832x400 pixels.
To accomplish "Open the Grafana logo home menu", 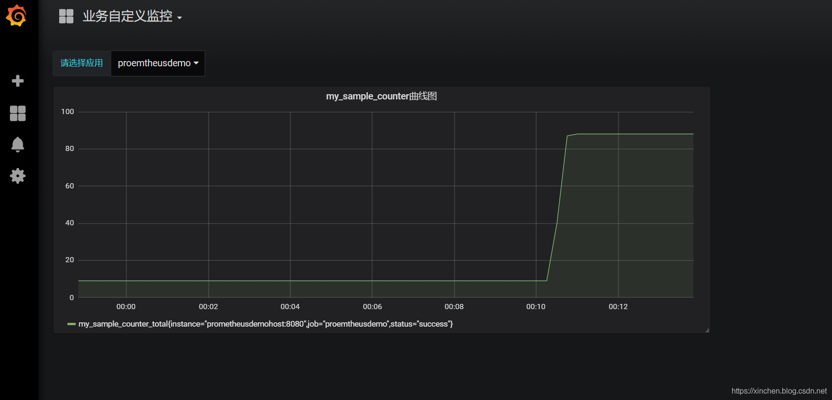I will click(x=17, y=16).
